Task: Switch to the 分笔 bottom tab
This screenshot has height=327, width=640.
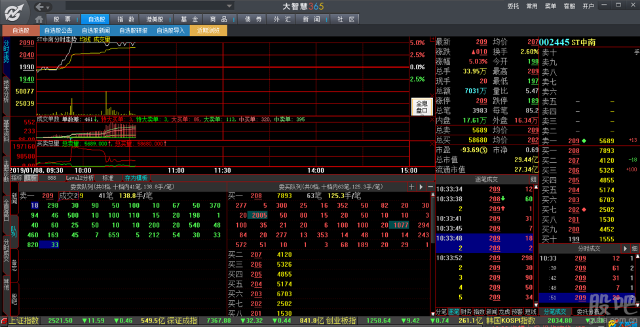Action: [442, 311]
